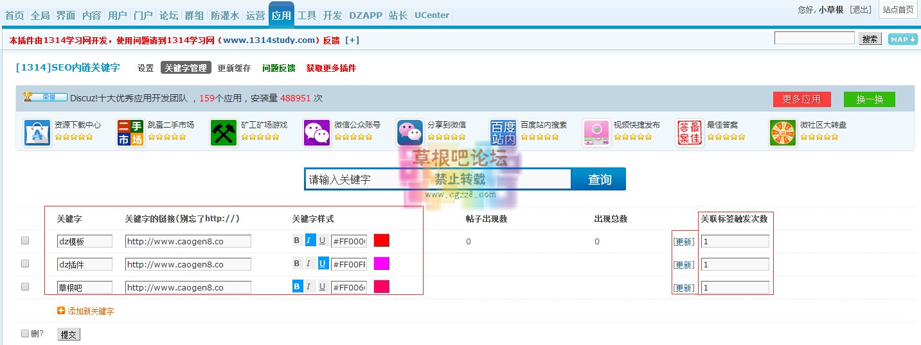The height and width of the screenshot is (345, 921).
Task: Toggle underline for the dz模板 keyword
Action: click(x=323, y=240)
